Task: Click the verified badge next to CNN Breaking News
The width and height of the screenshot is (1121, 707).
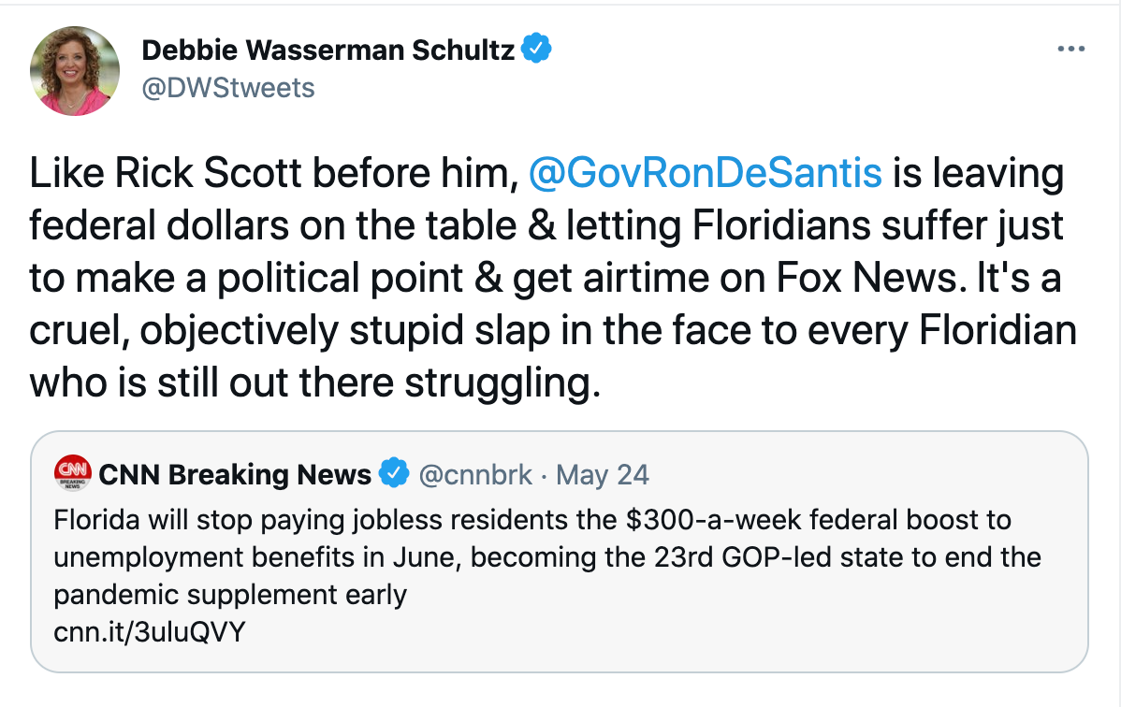Action: pyautogui.click(x=395, y=474)
